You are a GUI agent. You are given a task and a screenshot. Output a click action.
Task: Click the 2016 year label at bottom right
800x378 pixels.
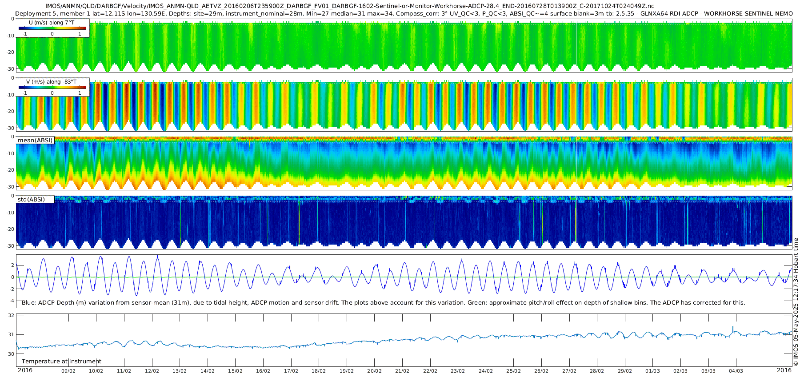pyautogui.click(x=784, y=370)
